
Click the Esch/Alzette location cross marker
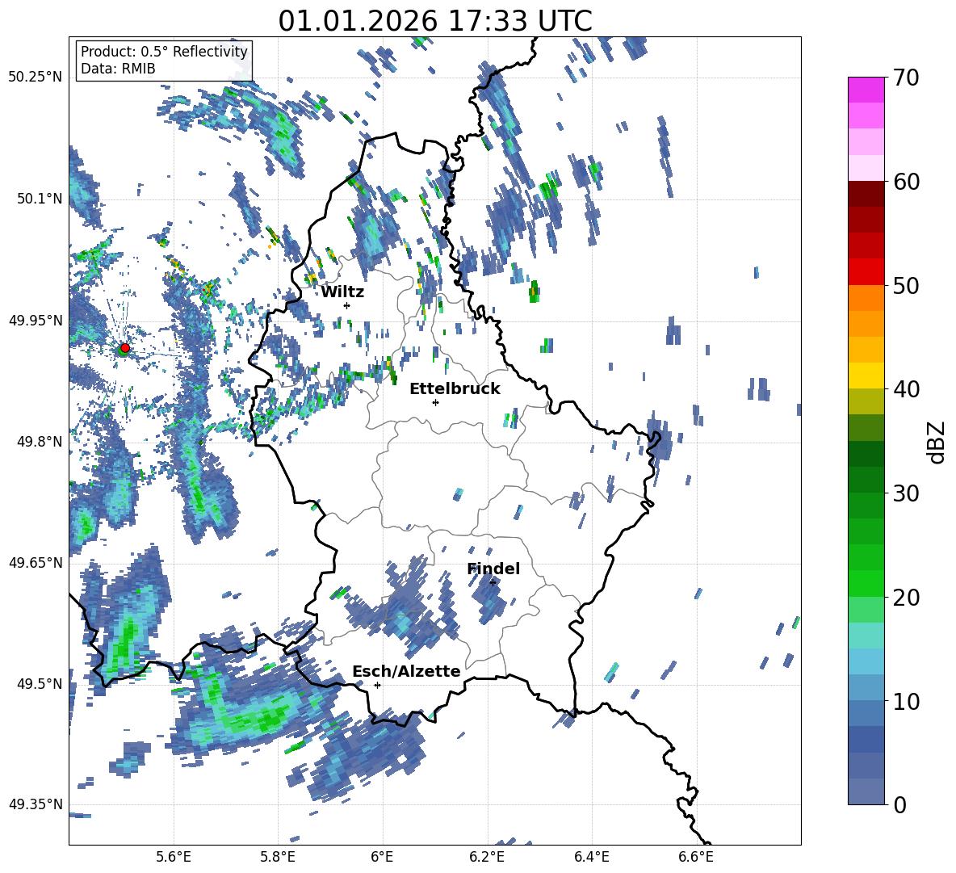377,685
